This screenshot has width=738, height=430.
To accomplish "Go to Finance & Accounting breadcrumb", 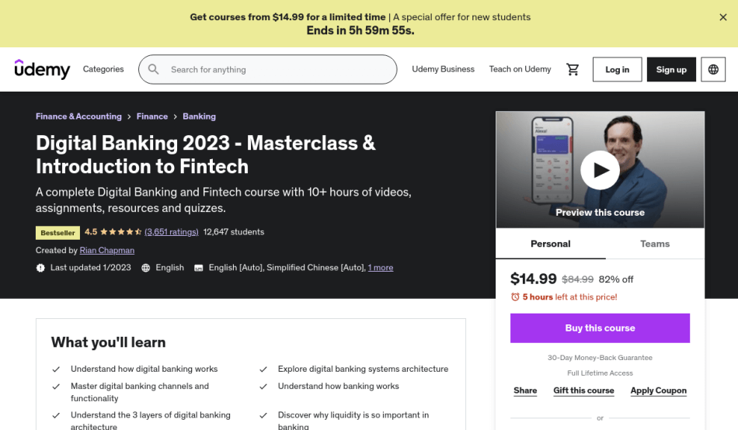I will click(78, 116).
